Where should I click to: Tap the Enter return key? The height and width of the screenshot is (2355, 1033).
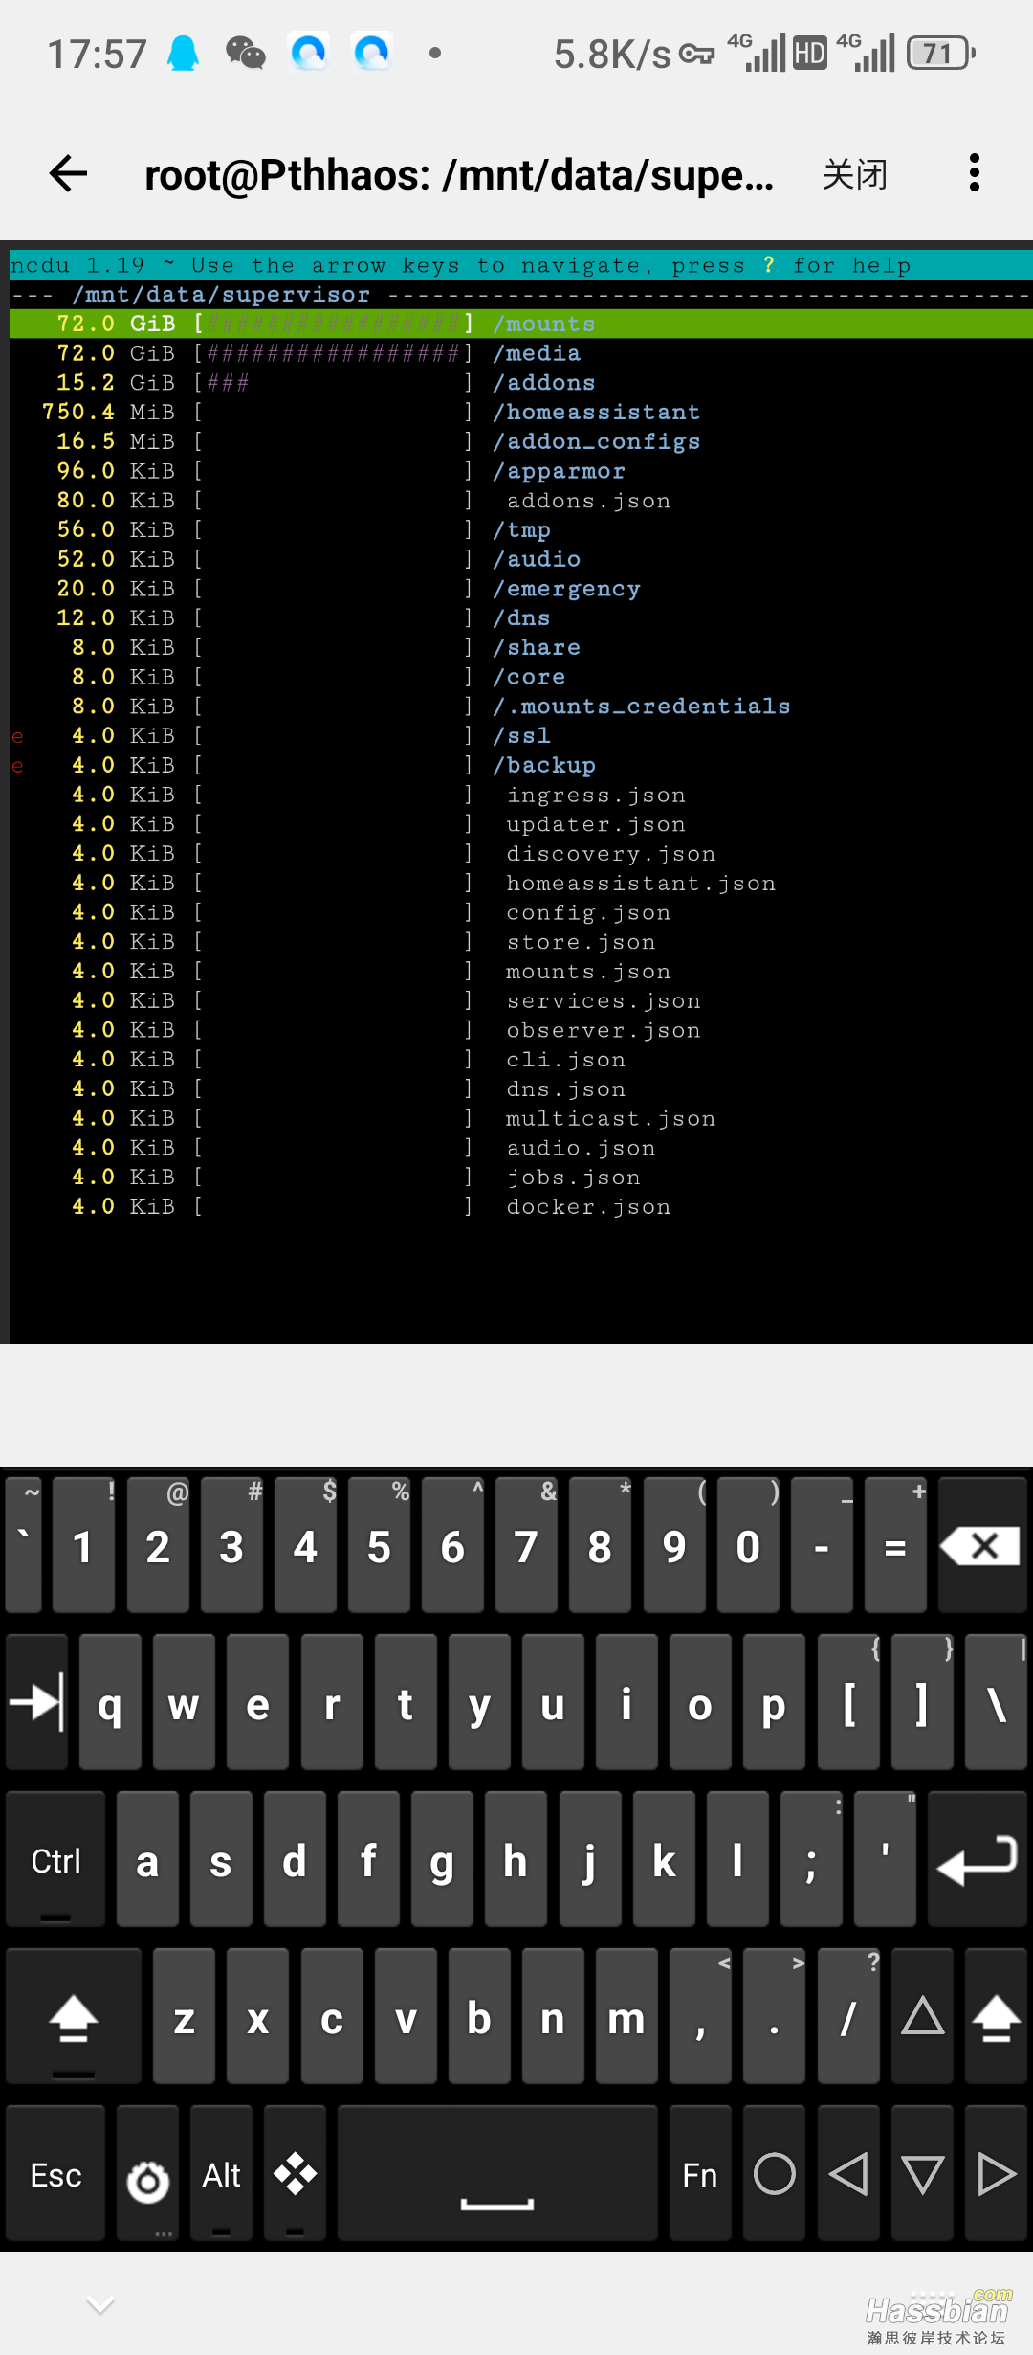978,1859
